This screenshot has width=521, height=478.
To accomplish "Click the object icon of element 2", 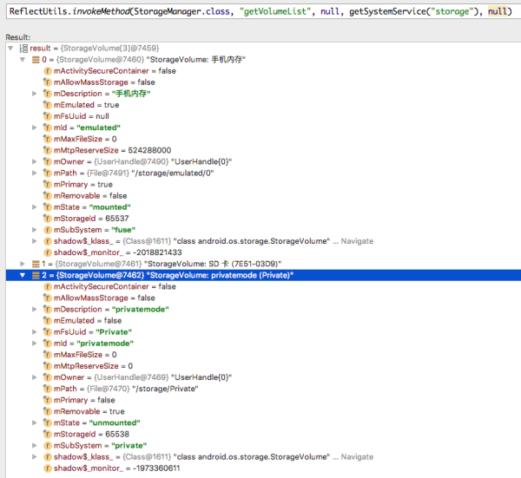I will tap(36, 275).
